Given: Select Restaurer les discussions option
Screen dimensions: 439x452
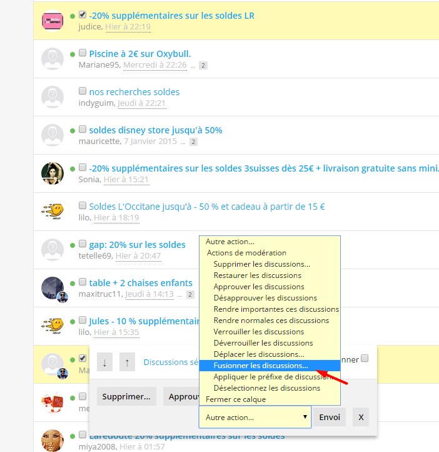Looking at the screenshot, I should (x=270, y=275).
